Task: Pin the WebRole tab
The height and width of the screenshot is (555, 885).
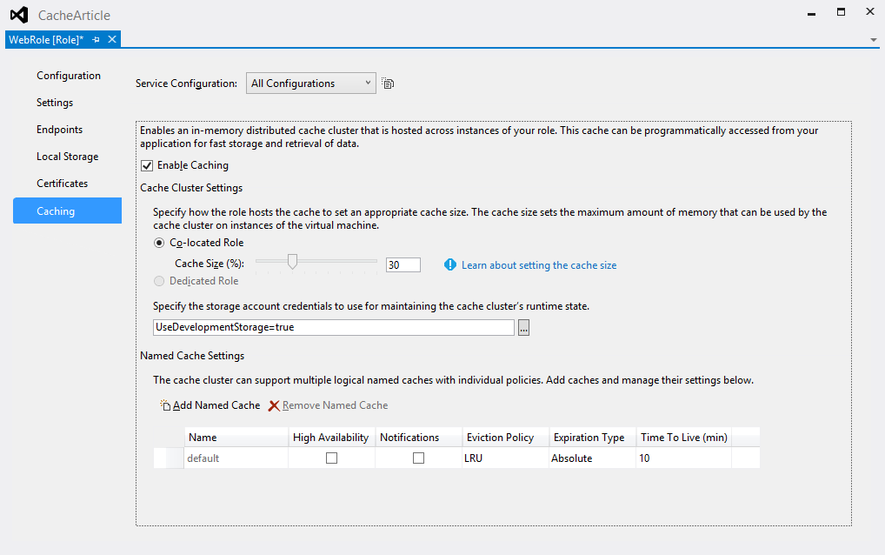Action: 96,39
